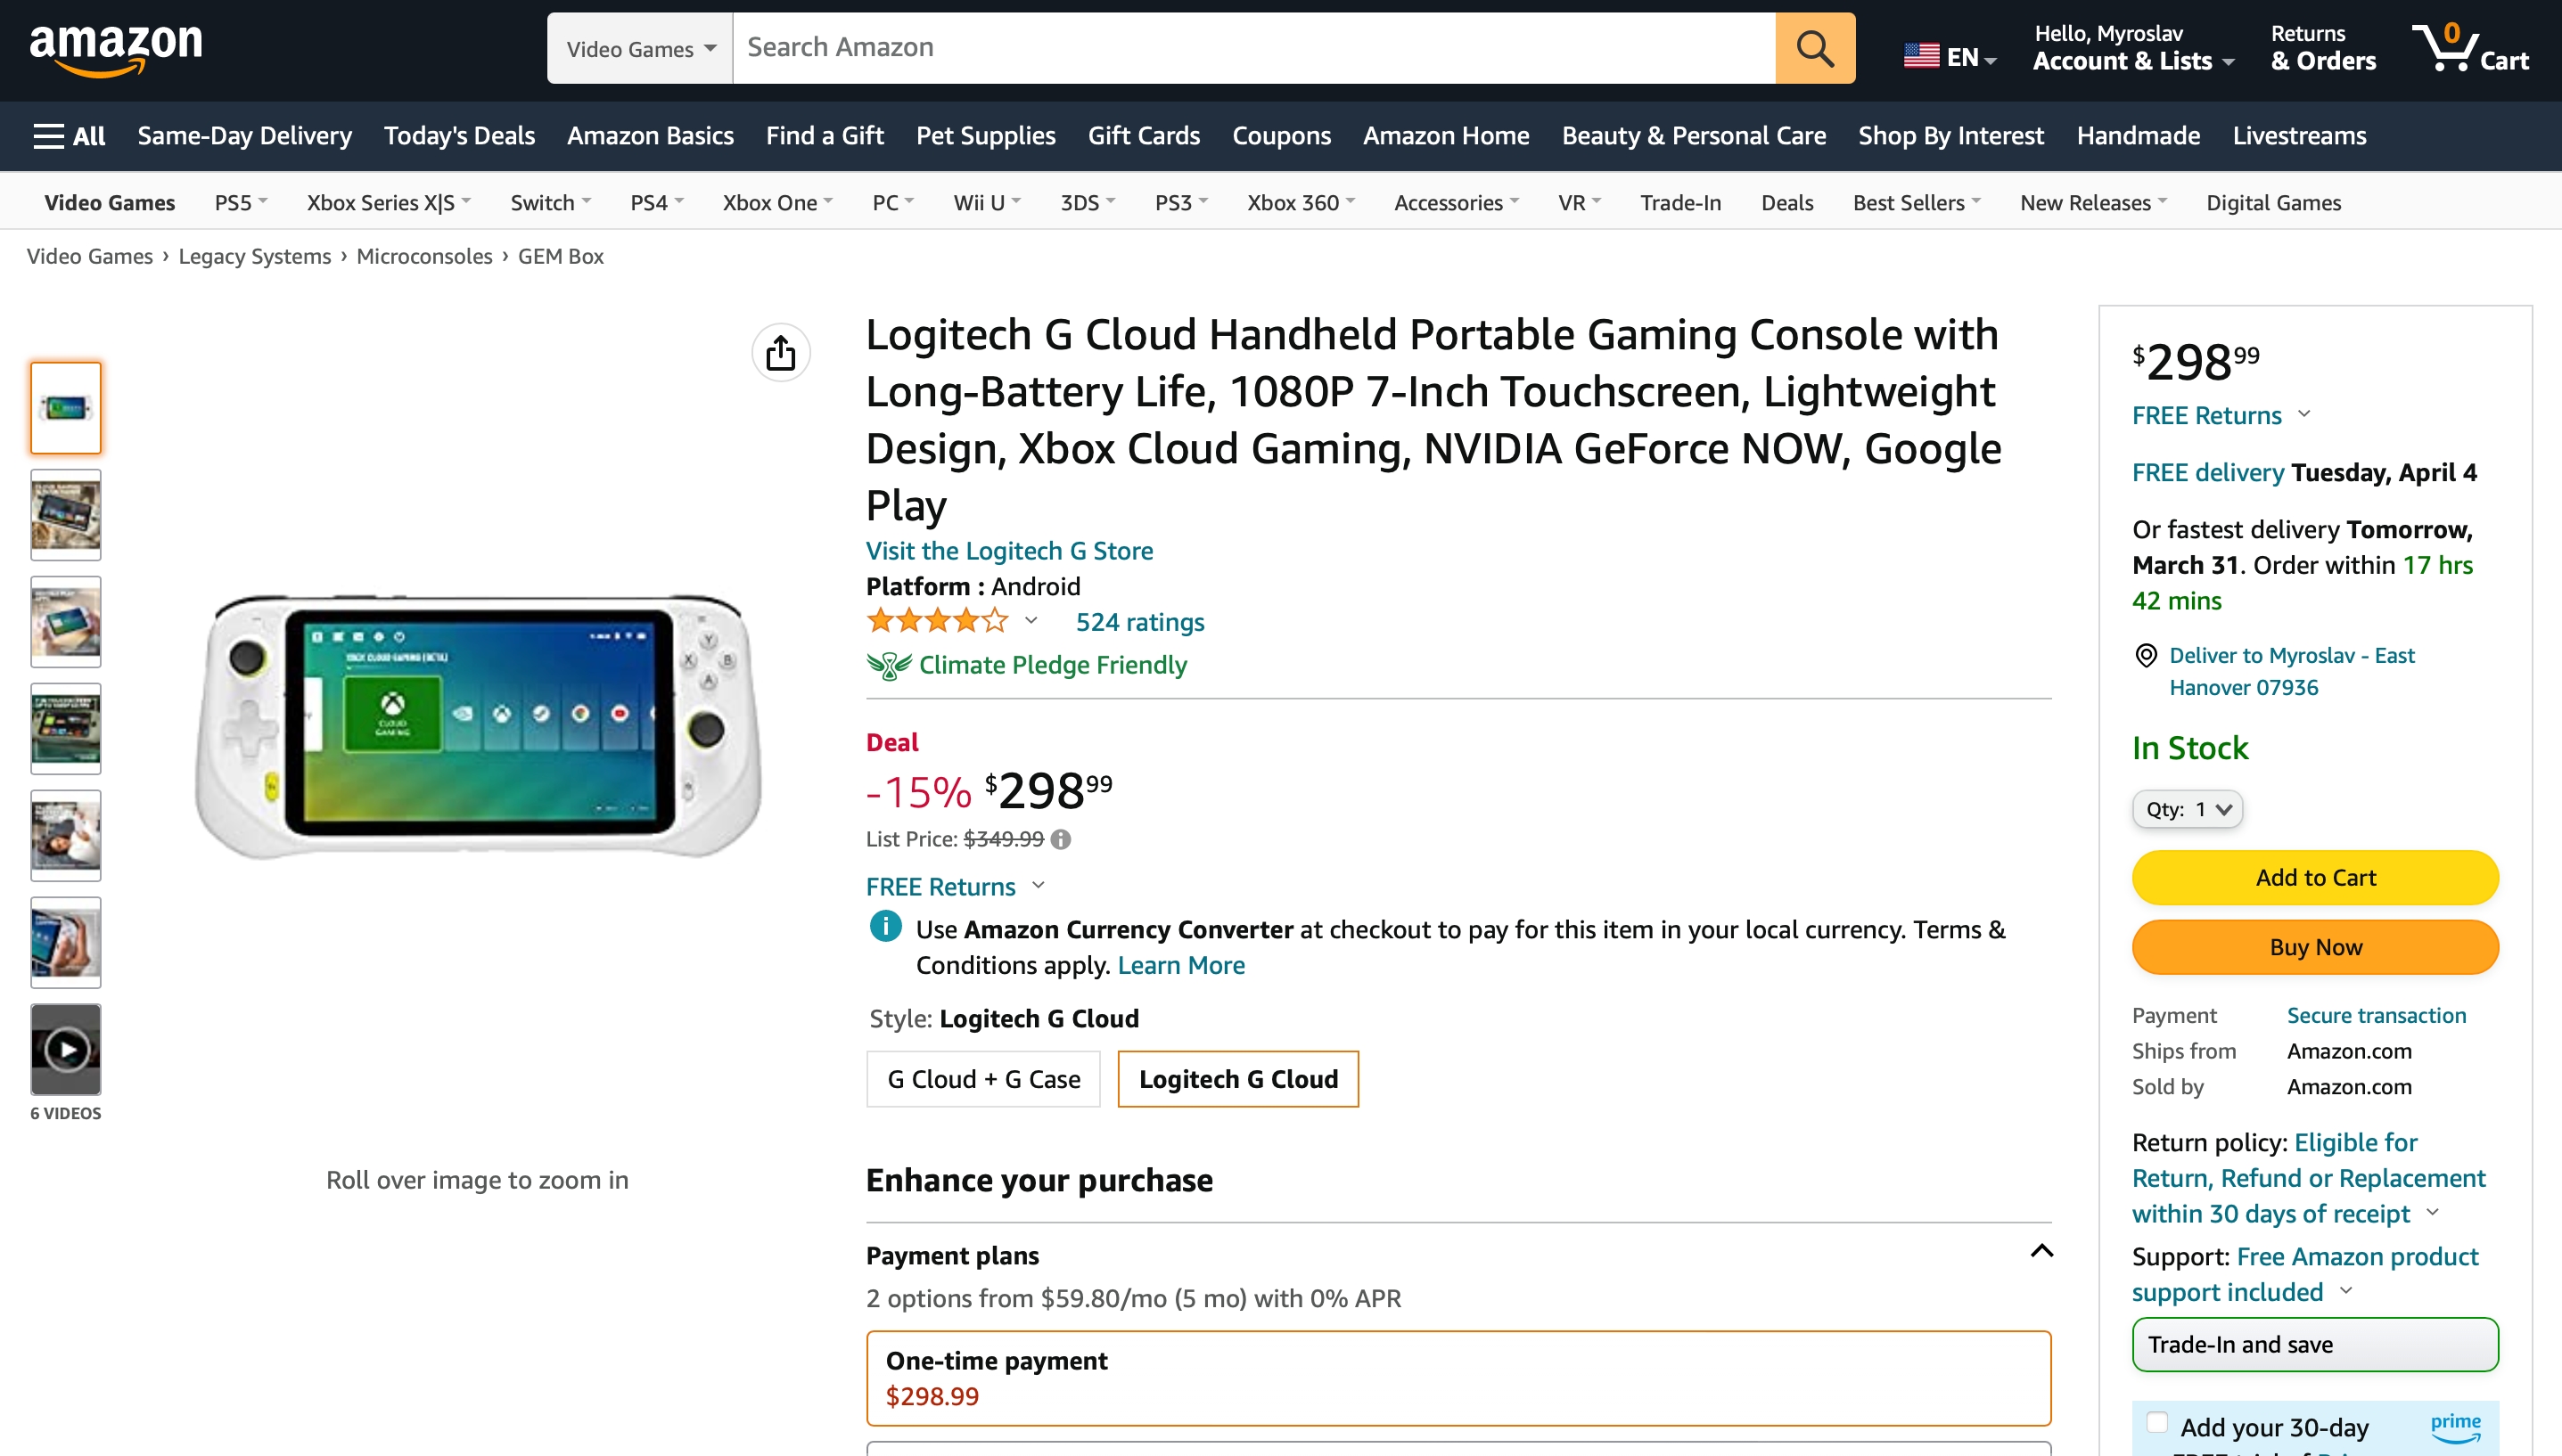The image size is (2562, 1456).
Task: Click the currency converter info icon
Action: 883,928
